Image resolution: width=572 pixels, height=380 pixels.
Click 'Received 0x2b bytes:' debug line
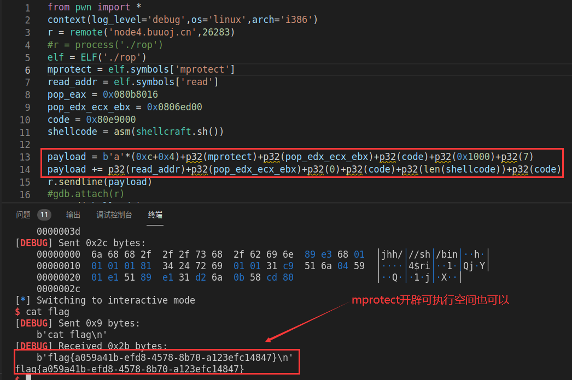(x=91, y=346)
